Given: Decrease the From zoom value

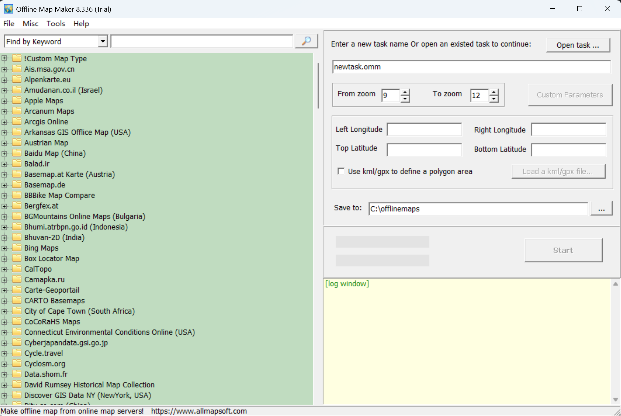Looking at the screenshot, I should (405, 99).
